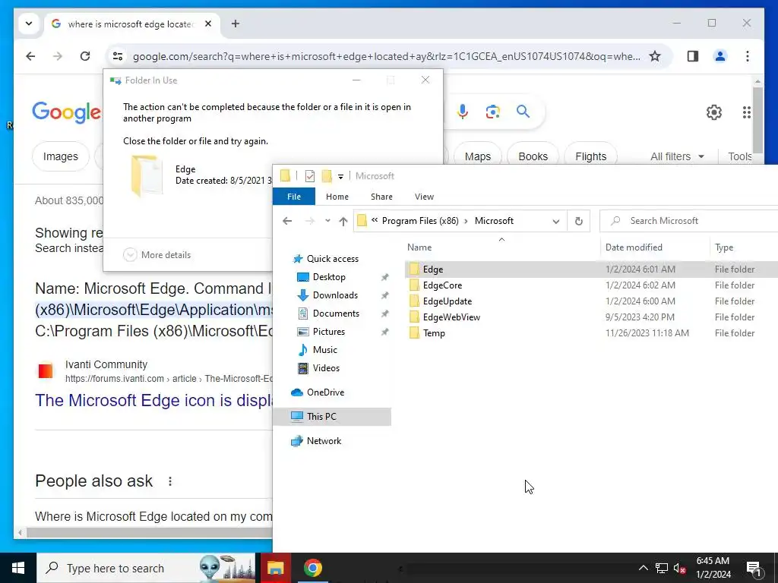Viewport: 778px width, 583px height.
Task: Filter results by Flights
Action: point(590,156)
